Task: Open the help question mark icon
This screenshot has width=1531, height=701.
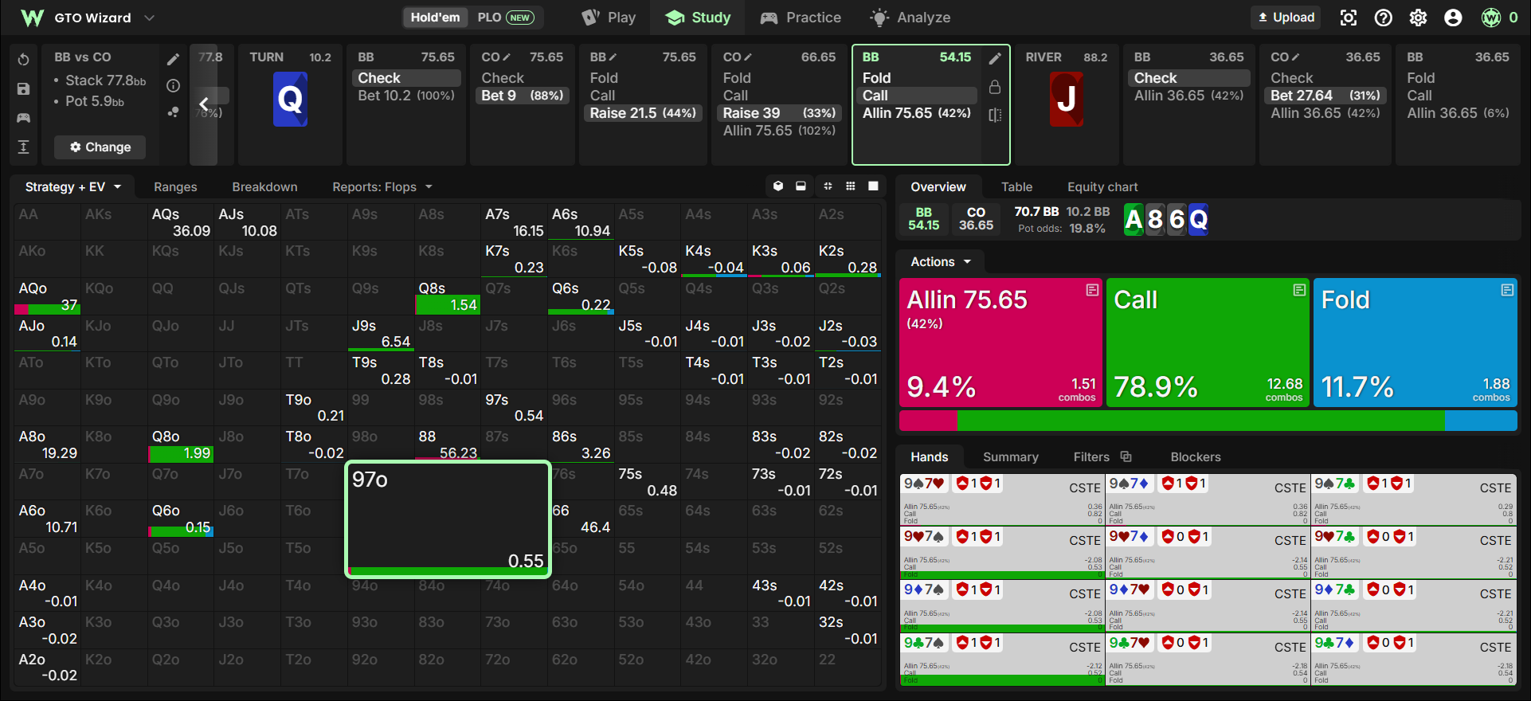Action: pyautogui.click(x=1383, y=18)
